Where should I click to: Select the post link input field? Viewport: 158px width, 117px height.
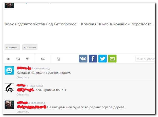click(x=145, y=59)
